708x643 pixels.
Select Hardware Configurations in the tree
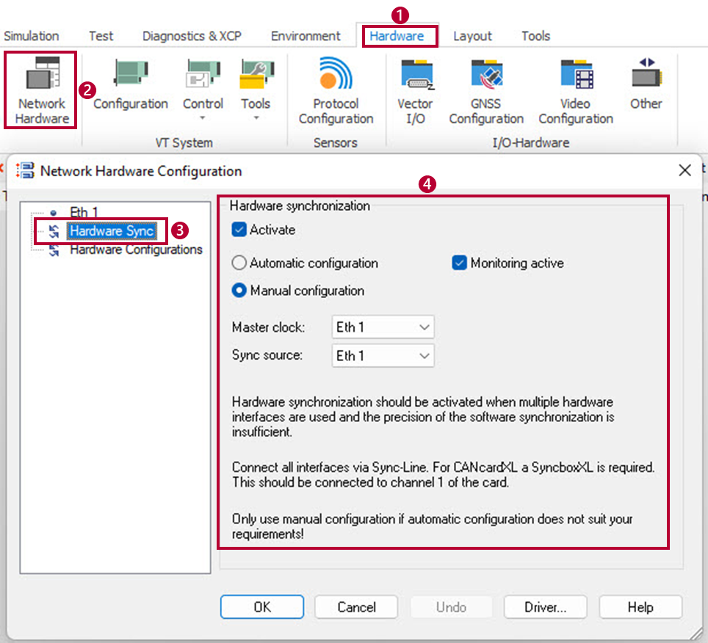[136, 250]
